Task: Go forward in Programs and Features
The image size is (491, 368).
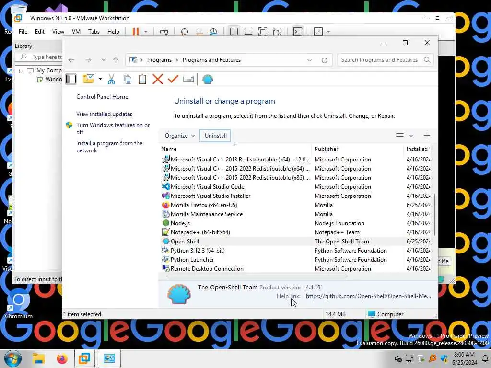Action: point(89,60)
